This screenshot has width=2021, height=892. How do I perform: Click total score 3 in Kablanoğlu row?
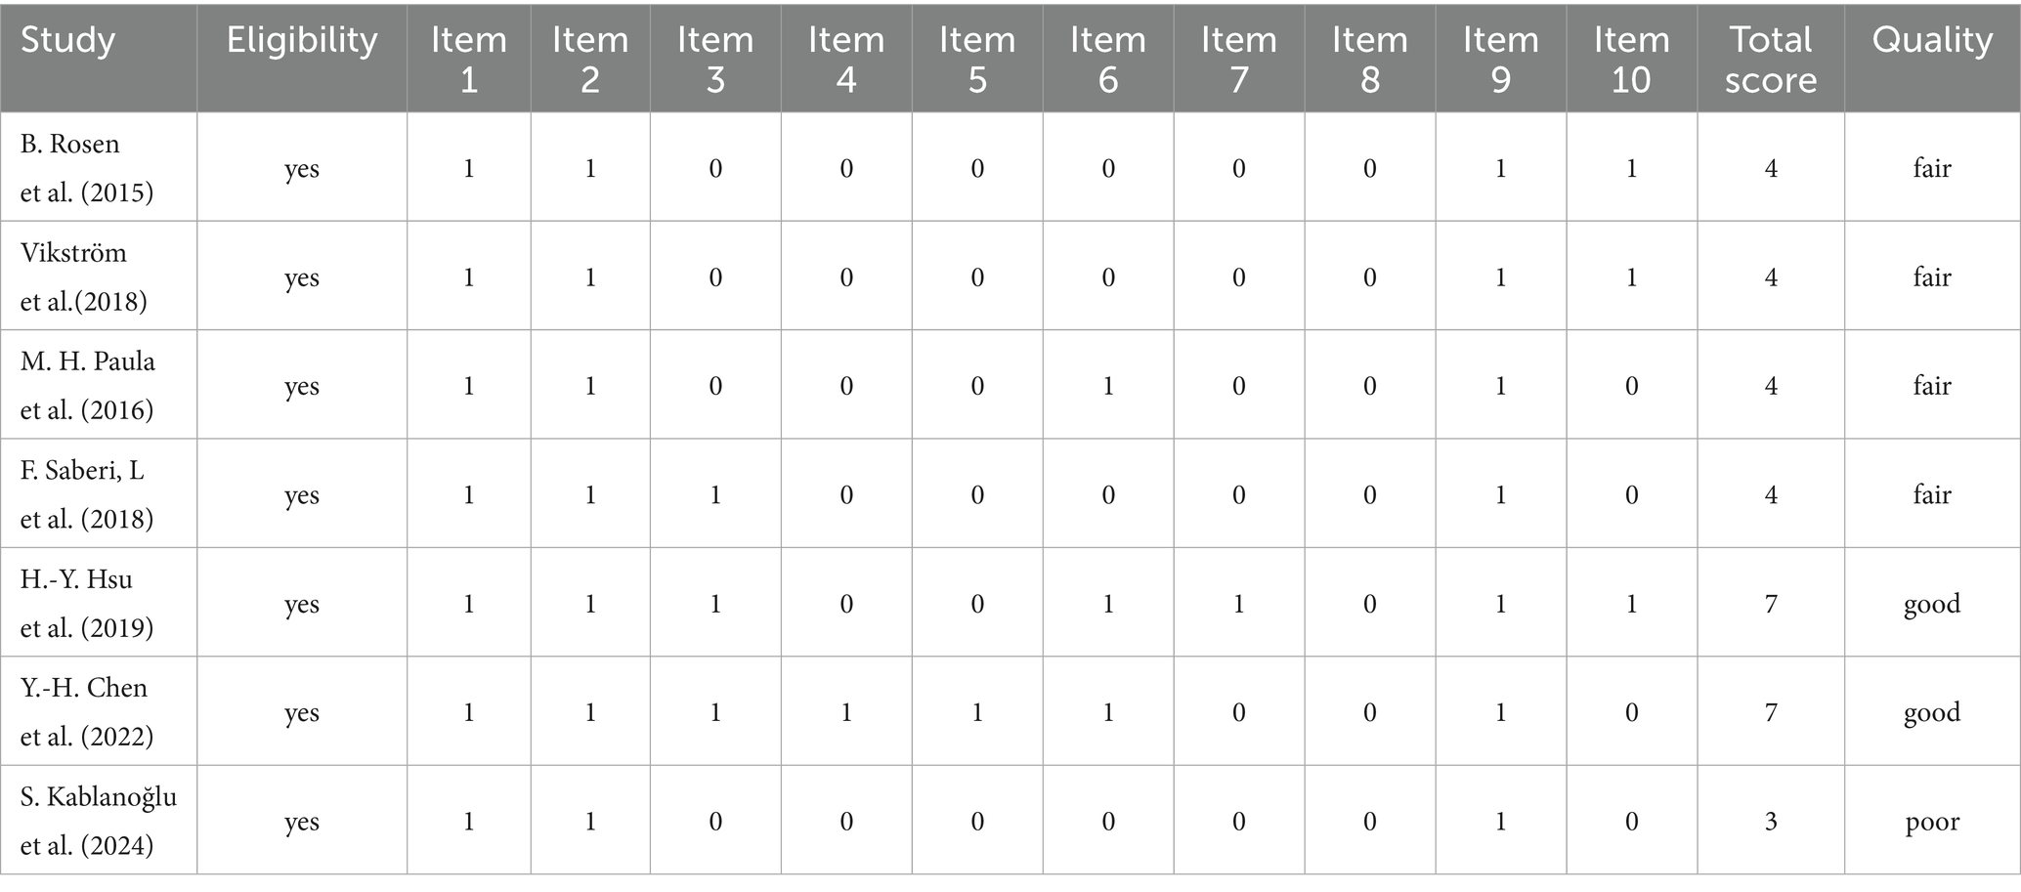click(1770, 822)
